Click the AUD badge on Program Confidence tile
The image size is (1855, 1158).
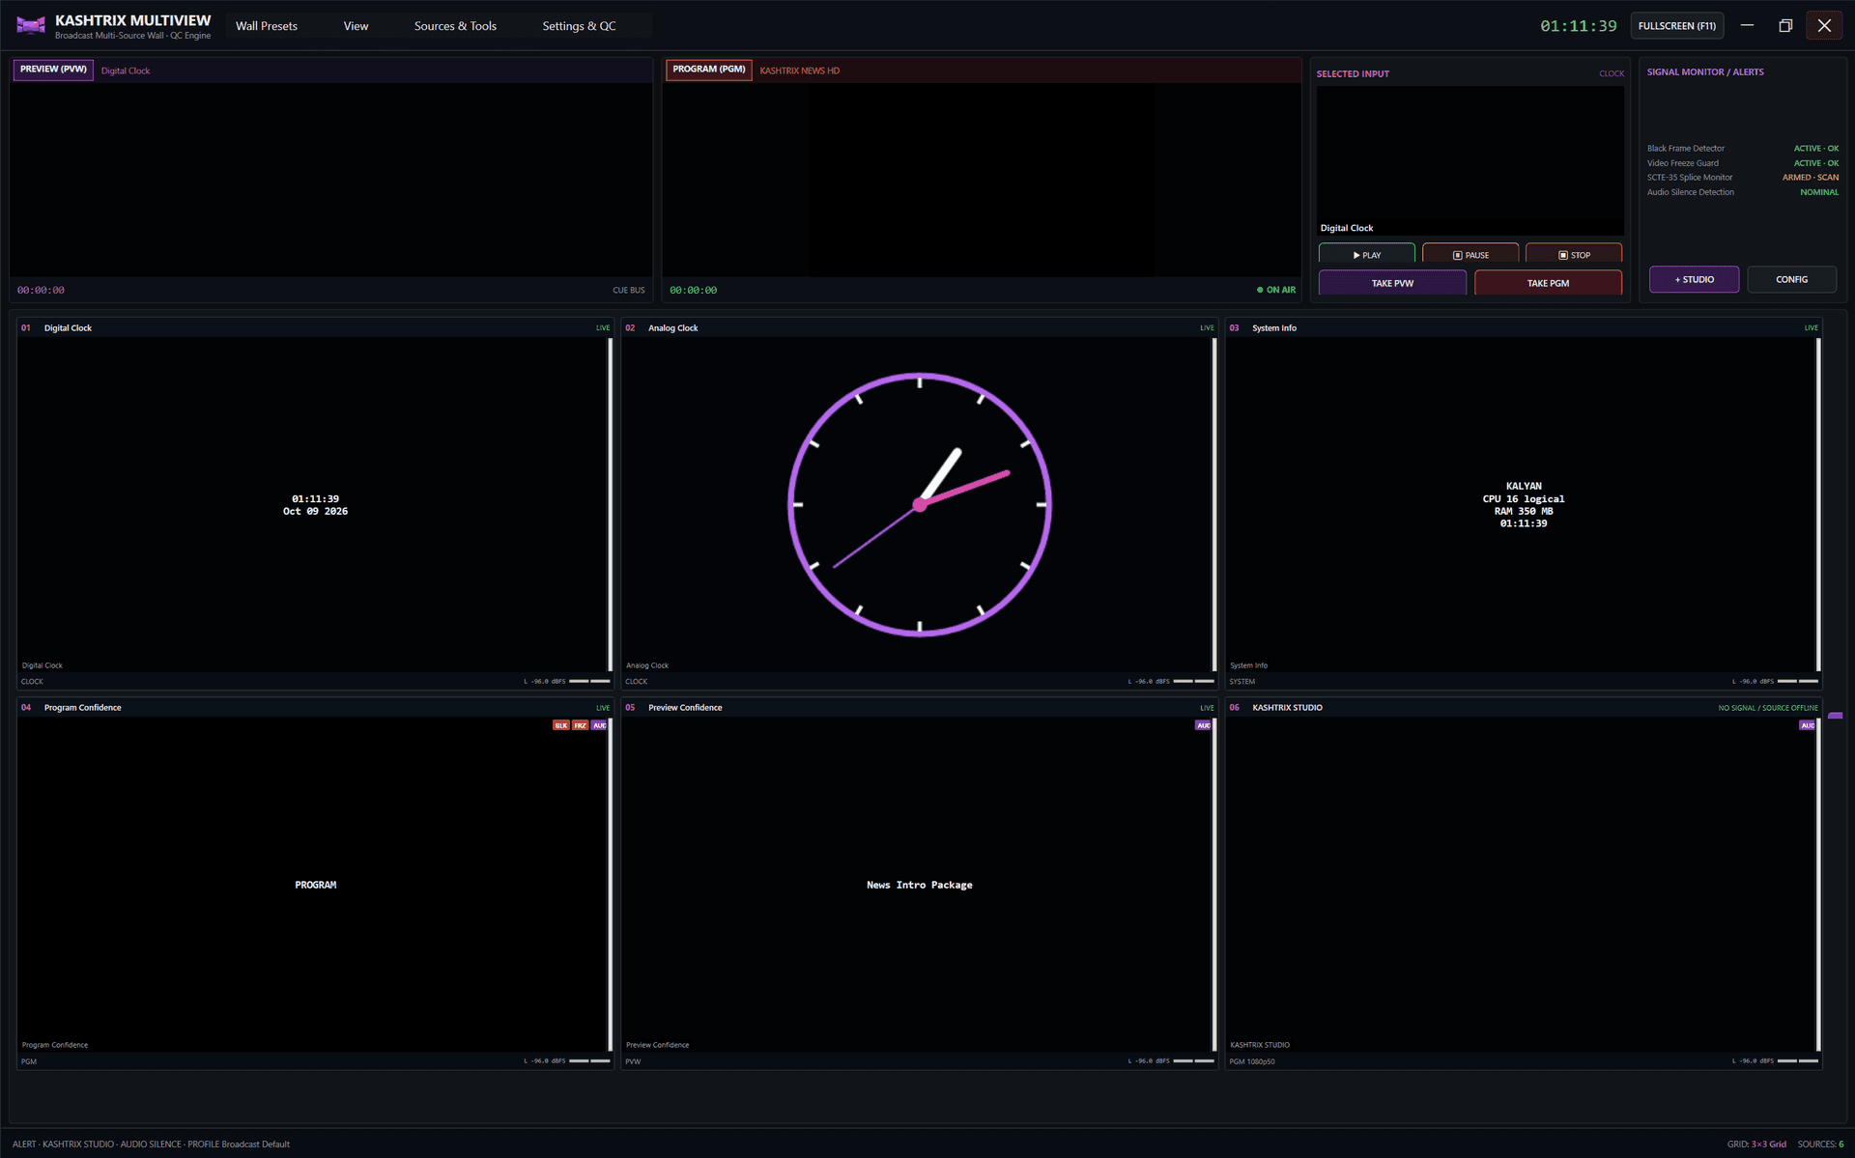tap(599, 725)
